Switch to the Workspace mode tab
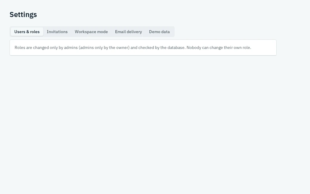The image size is (310, 194). (x=91, y=32)
